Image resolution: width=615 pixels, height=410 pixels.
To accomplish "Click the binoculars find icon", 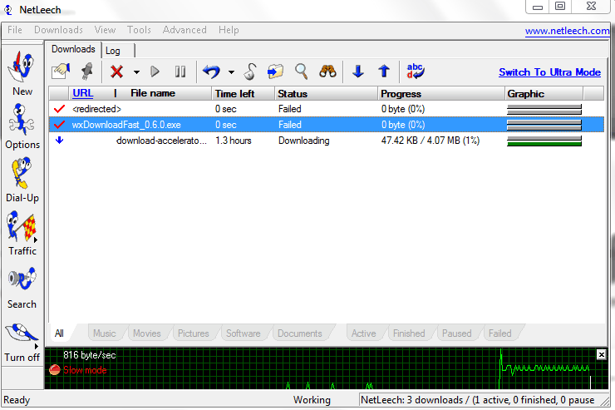I will click(x=327, y=72).
